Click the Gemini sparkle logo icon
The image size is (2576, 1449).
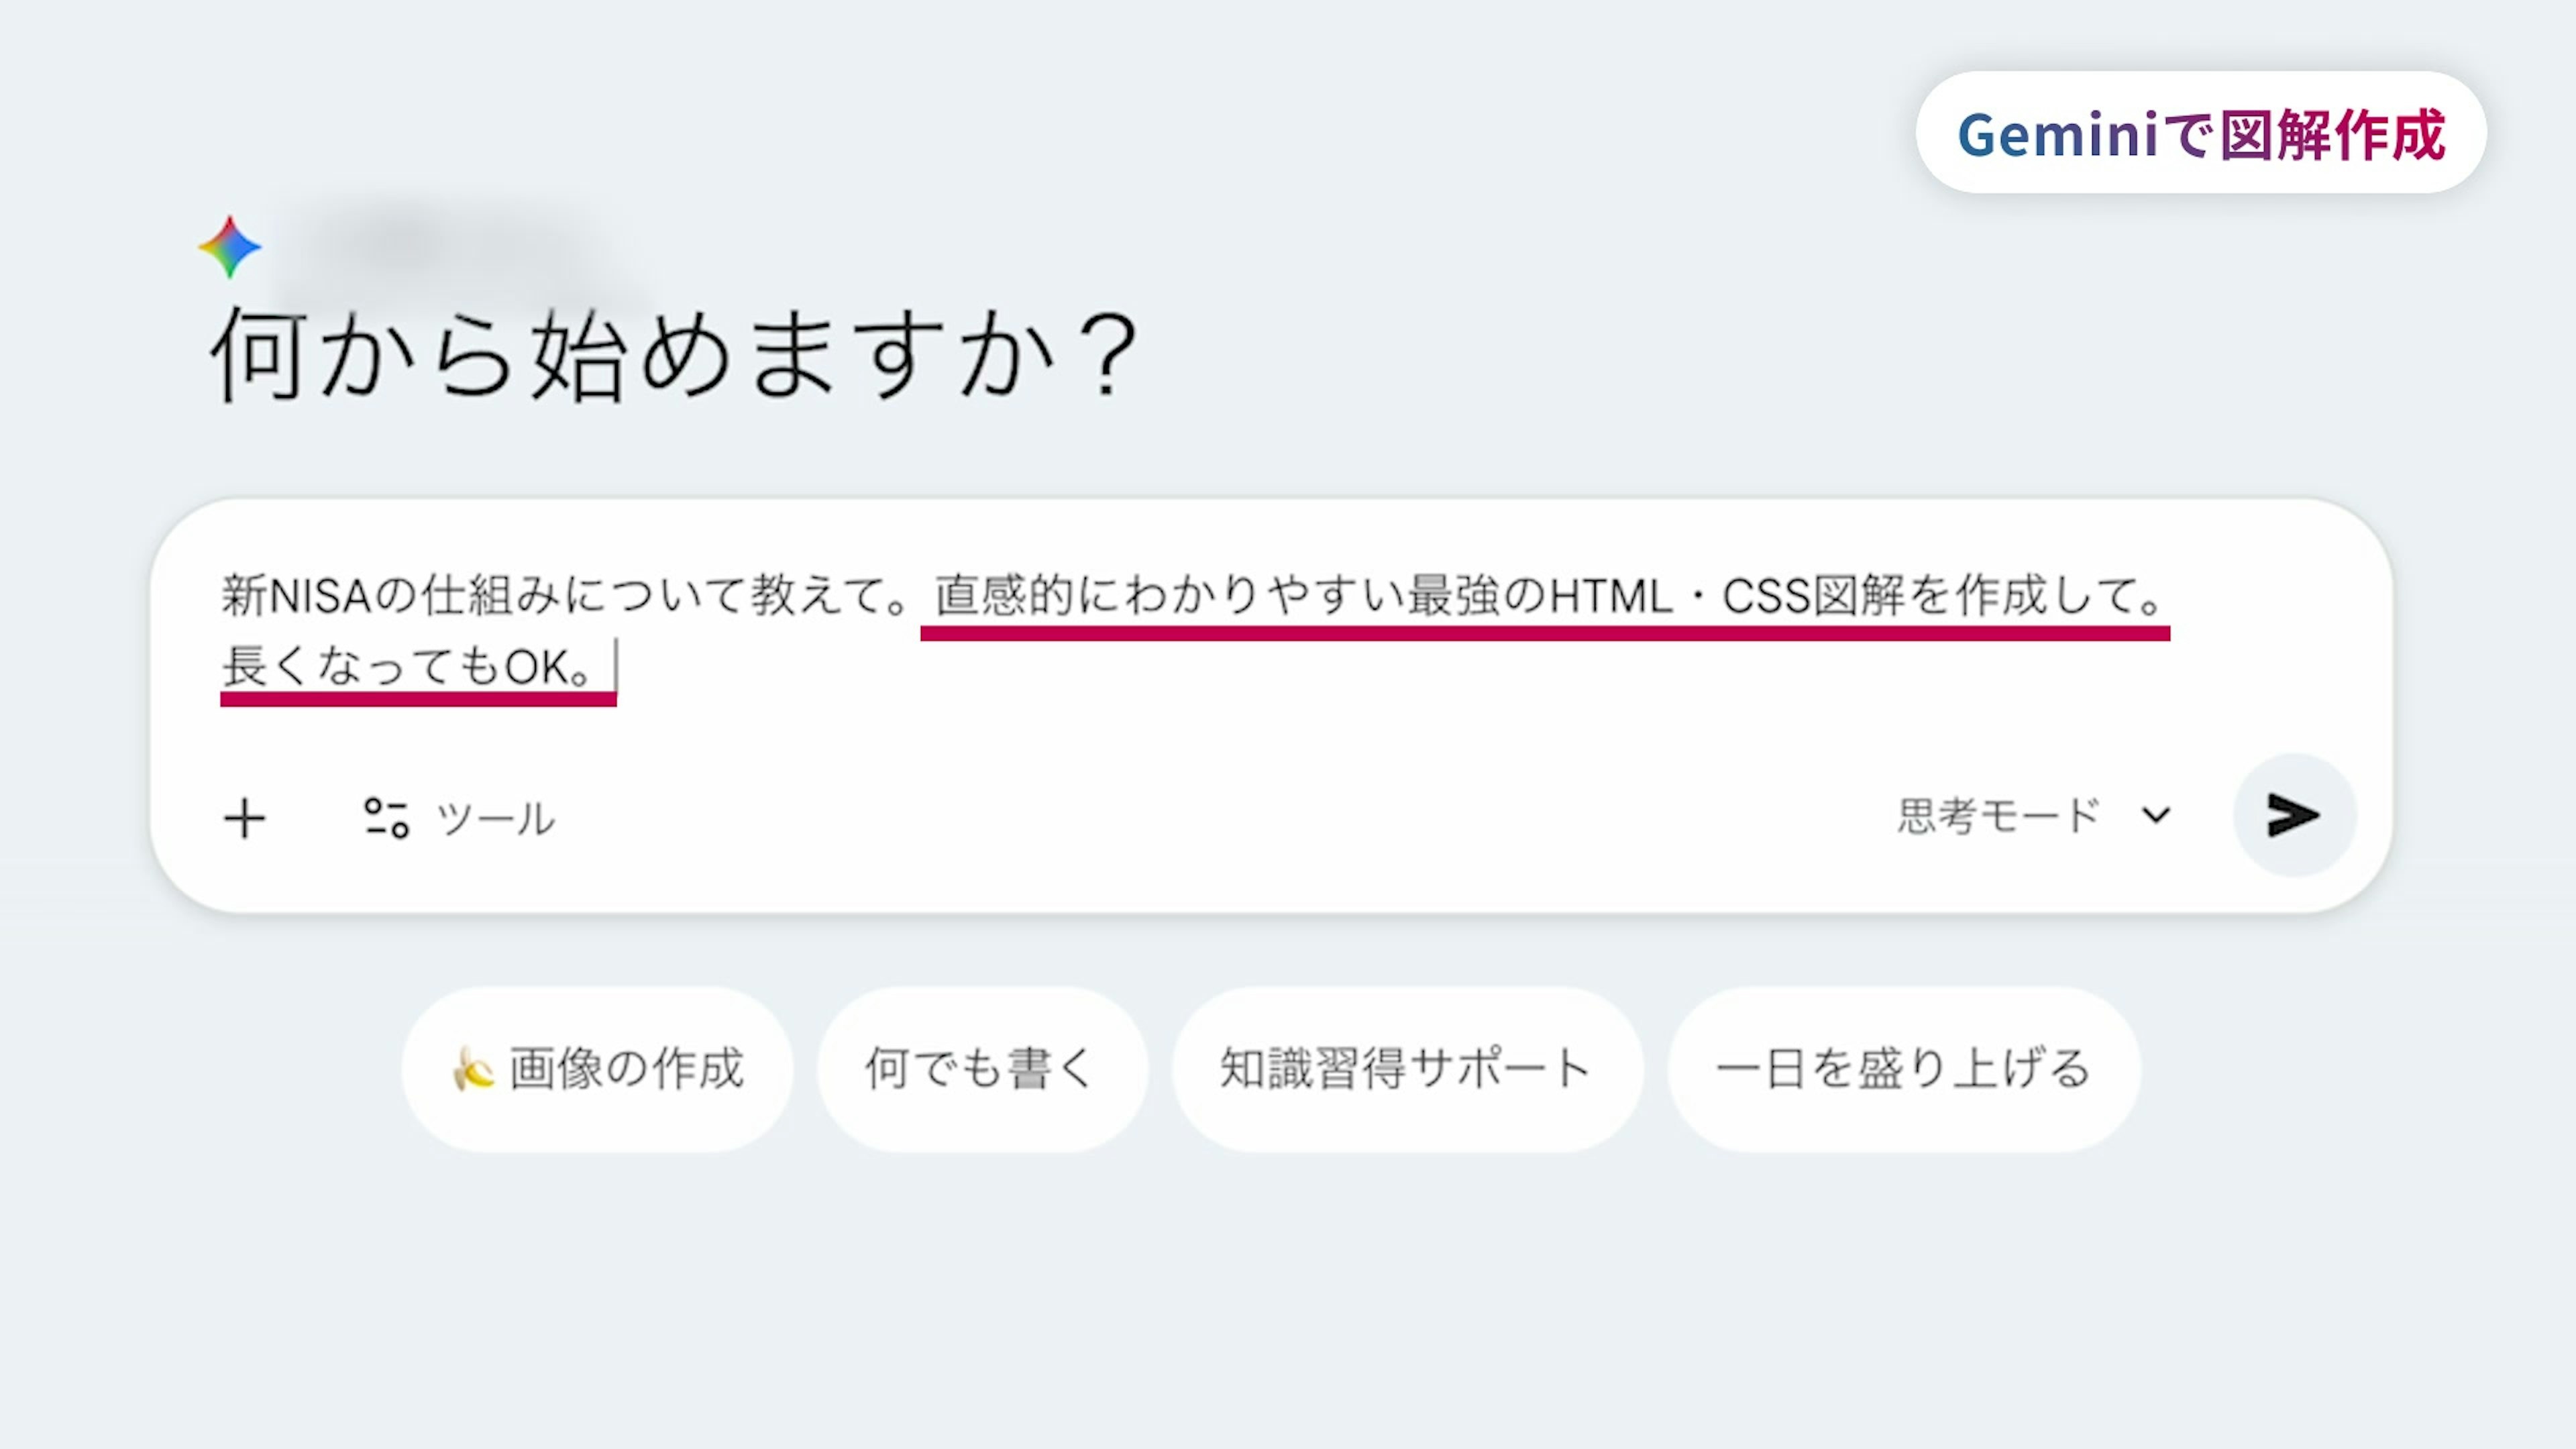[x=230, y=247]
